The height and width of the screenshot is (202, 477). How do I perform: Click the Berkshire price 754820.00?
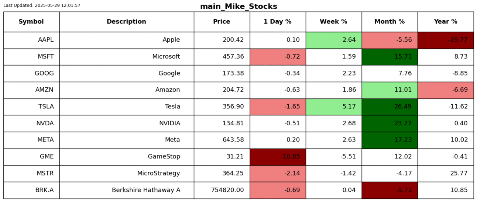pyautogui.click(x=227, y=190)
